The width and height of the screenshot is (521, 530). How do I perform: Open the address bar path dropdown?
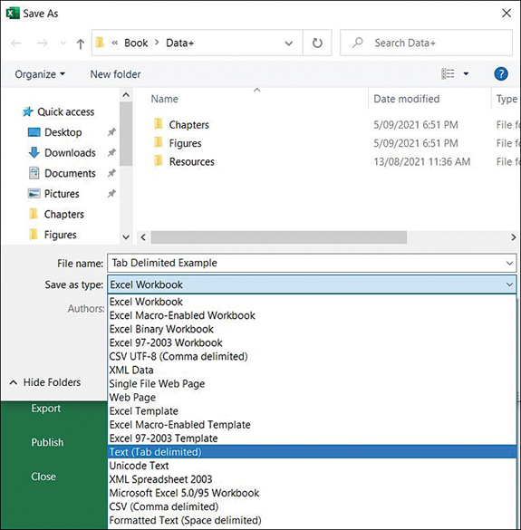[x=289, y=43]
